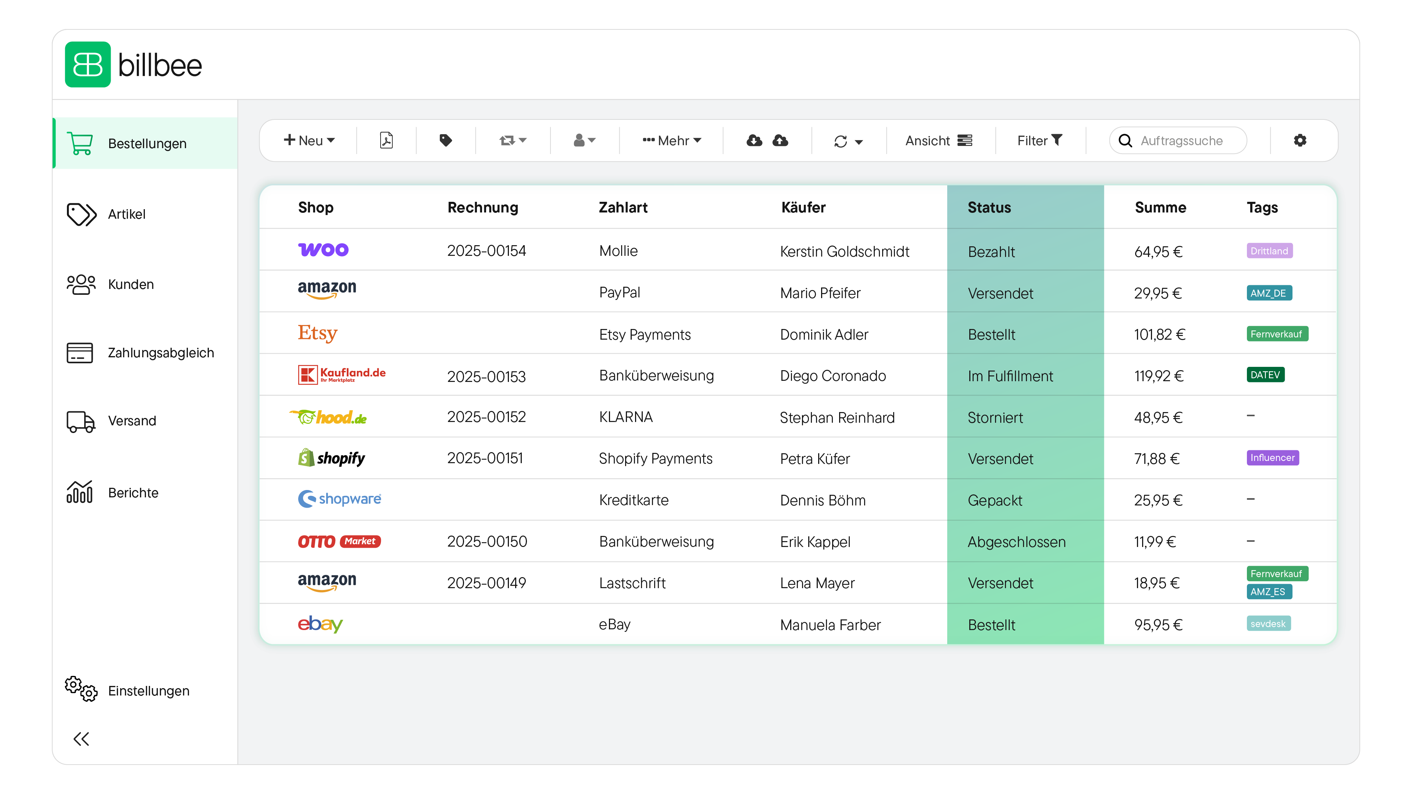Click the Filter button
This screenshot has height=794, width=1412.
pyautogui.click(x=1039, y=140)
